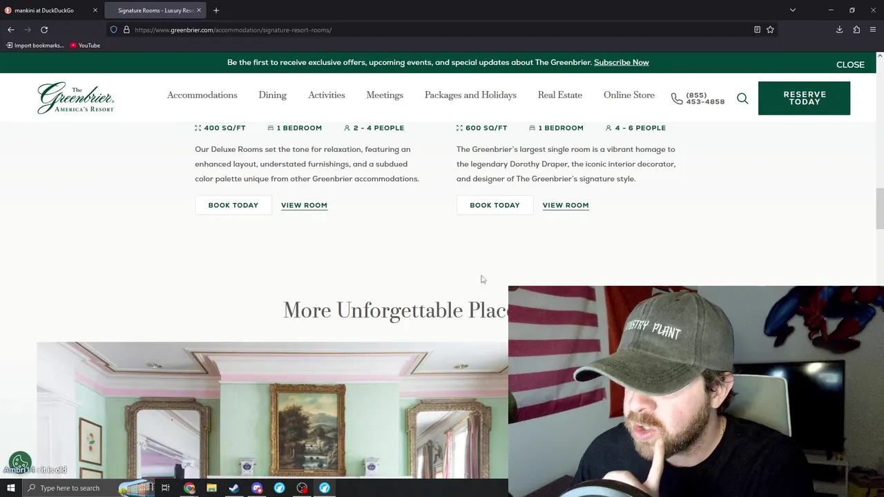Select the Signature Rooms tab
This screenshot has height=497, width=884.
[x=154, y=10]
